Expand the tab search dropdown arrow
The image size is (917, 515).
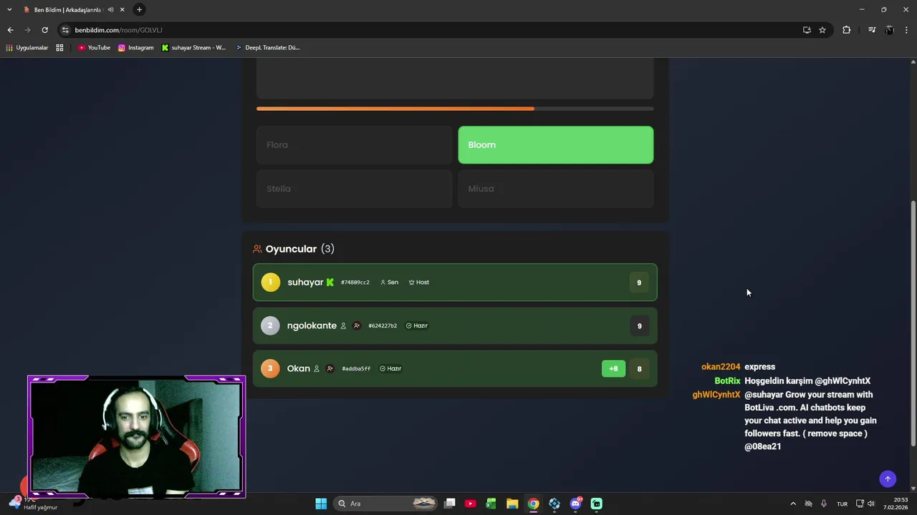point(9,9)
